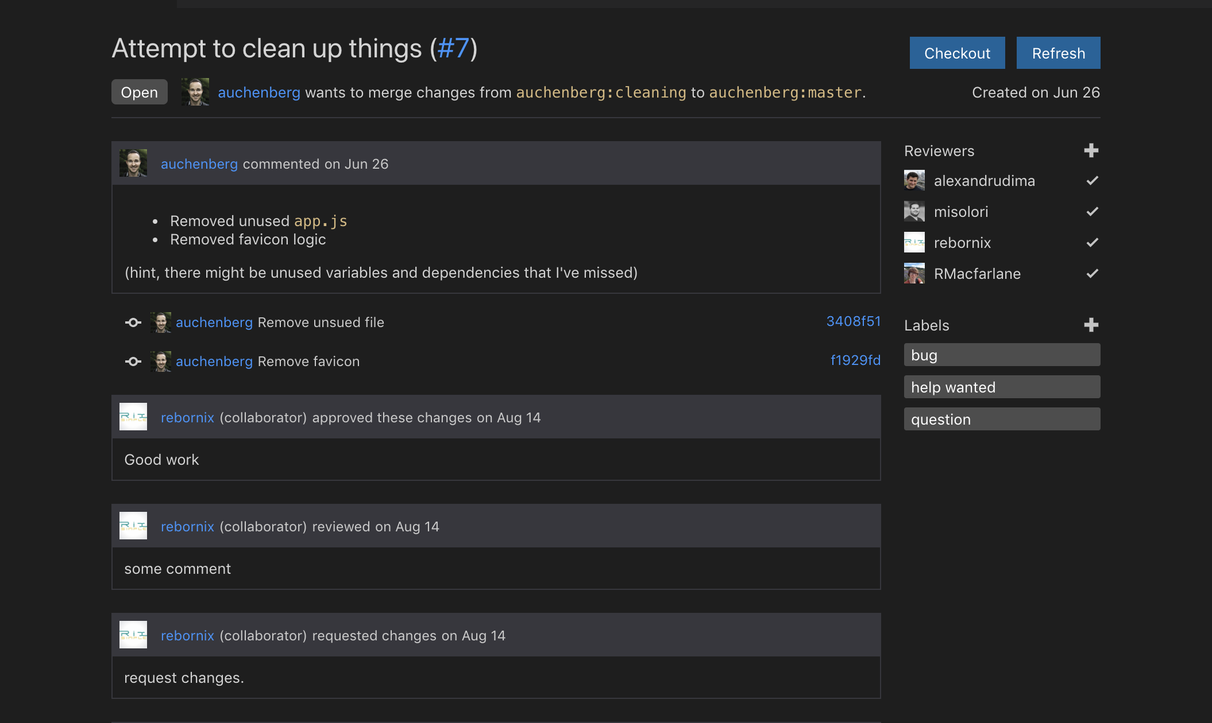
Task: Click RMacfarlane's reviewer avatar
Action: pyautogui.click(x=913, y=273)
